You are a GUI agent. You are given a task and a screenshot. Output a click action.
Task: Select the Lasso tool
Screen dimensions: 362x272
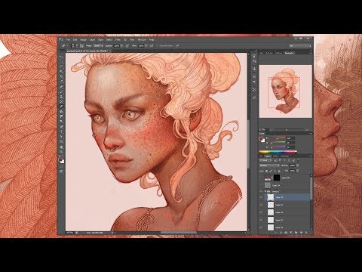(61, 66)
